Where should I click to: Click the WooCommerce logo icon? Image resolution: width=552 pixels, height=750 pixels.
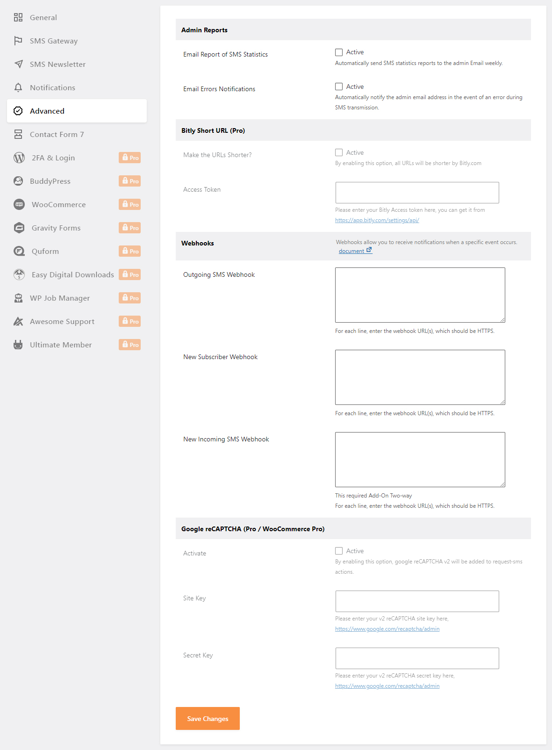pos(19,204)
